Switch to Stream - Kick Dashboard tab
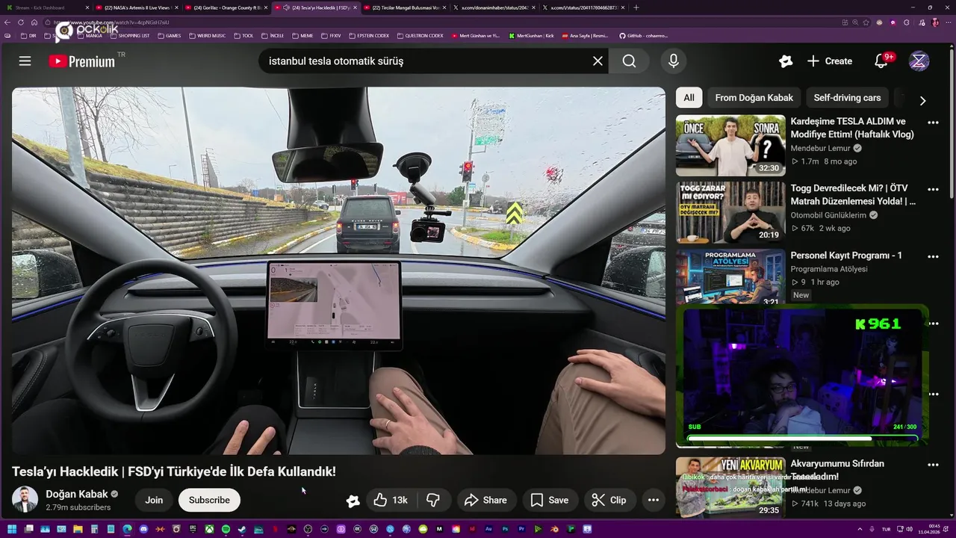The image size is (956, 538). coord(46,7)
